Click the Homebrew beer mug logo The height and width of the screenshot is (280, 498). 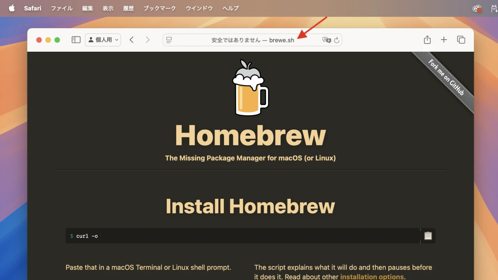(251, 87)
